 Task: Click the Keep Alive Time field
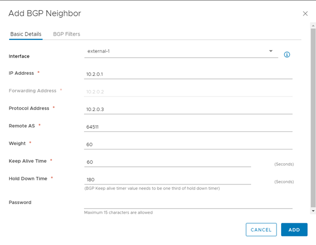coord(168,162)
